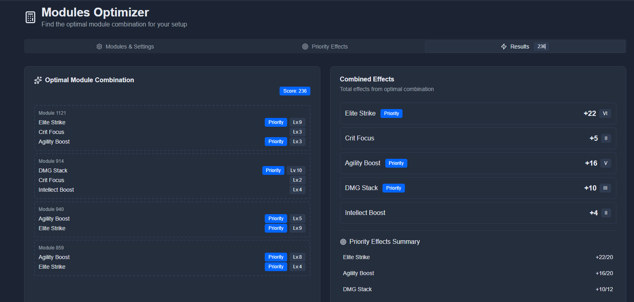
Task: Click the Lv.4 badge for Module 914 Intellect Boost
Action: pyautogui.click(x=298, y=190)
